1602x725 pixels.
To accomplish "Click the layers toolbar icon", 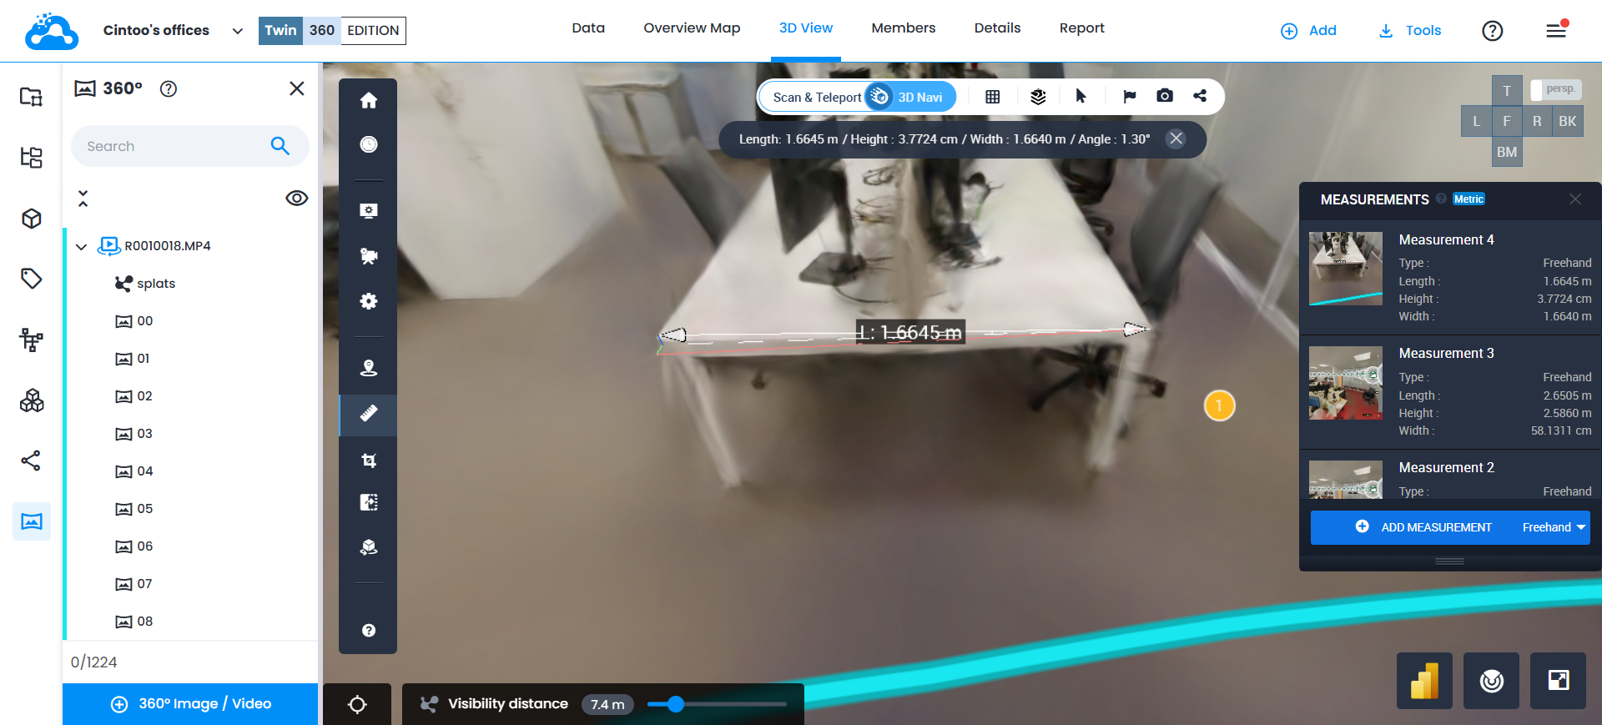I will click(x=1038, y=97).
